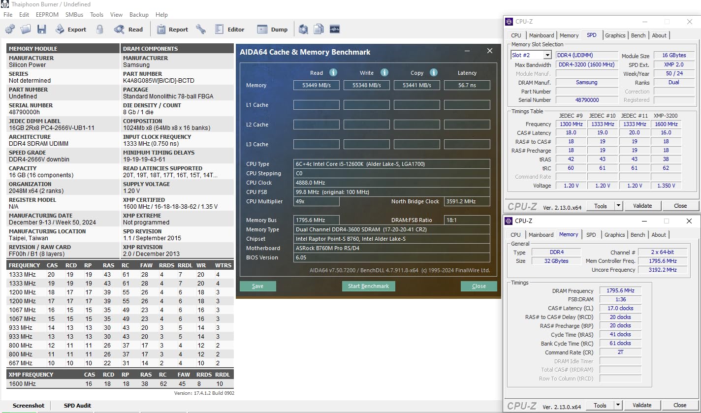Click the info icon beside Write column
This screenshot has width=701, height=413.
coord(384,72)
